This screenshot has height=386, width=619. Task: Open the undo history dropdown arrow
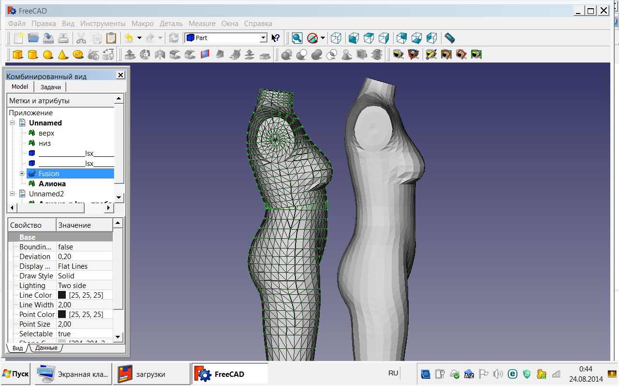[139, 38]
